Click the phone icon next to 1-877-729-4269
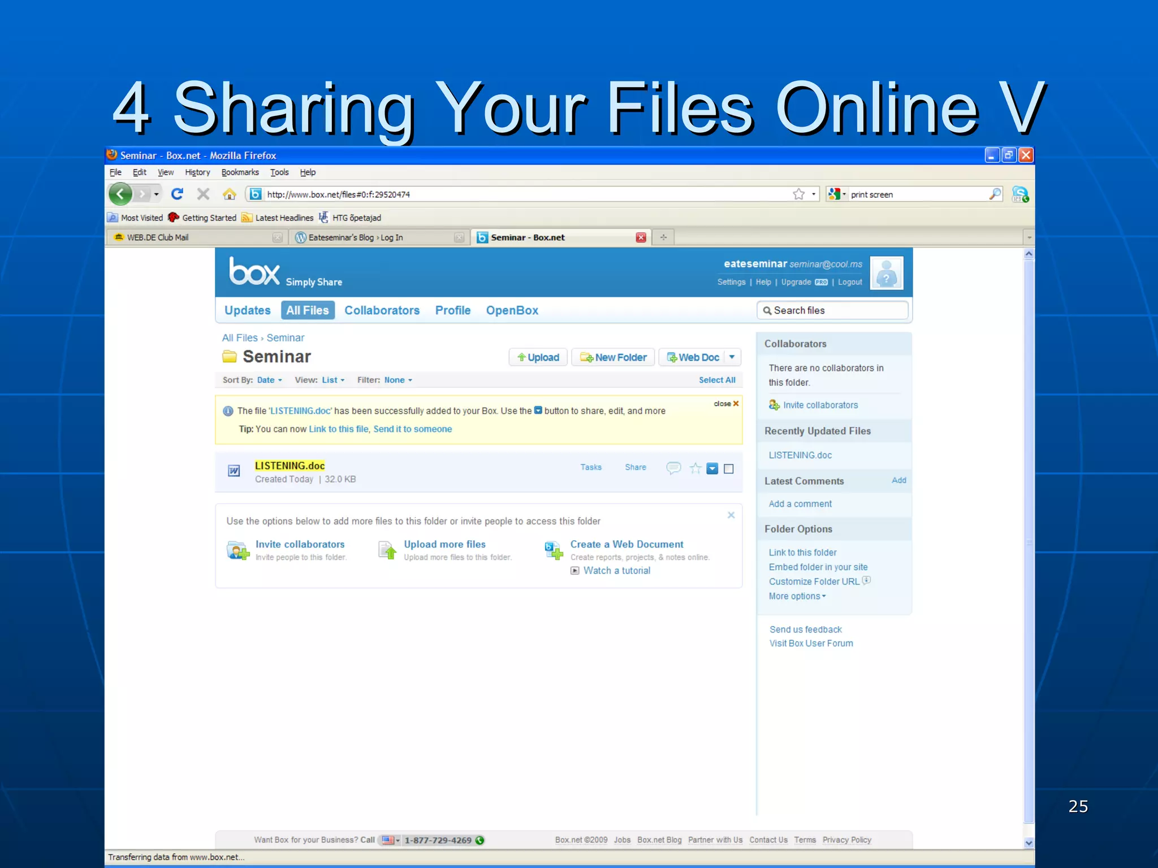Viewport: 1158px width, 868px height. [480, 840]
